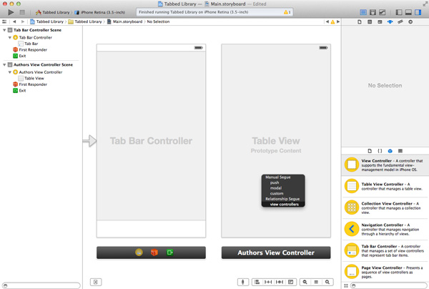429x289 pixels.
Task: Open the related items menu icon
Action: coord(4,21)
